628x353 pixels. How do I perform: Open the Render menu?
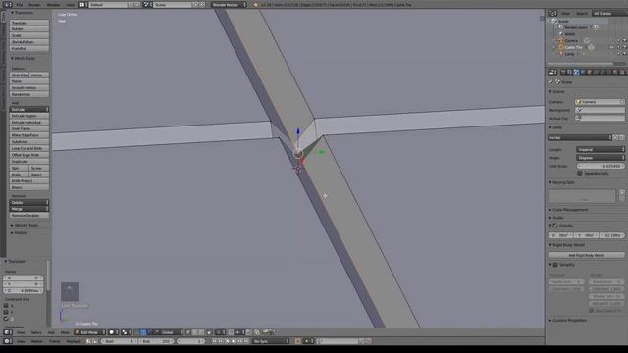click(35, 4)
